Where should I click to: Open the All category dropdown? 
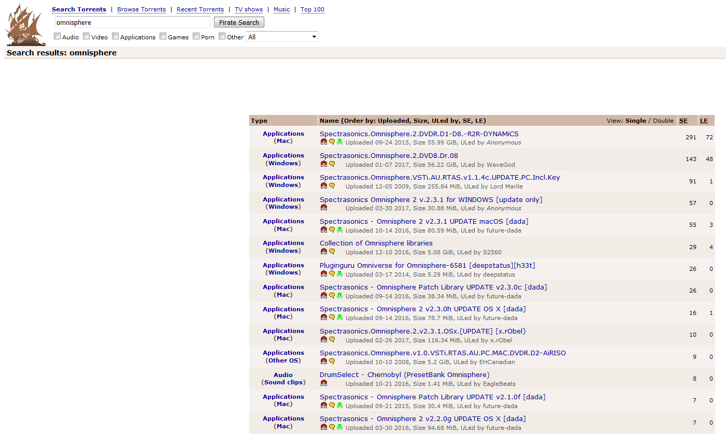click(x=282, y=37)
